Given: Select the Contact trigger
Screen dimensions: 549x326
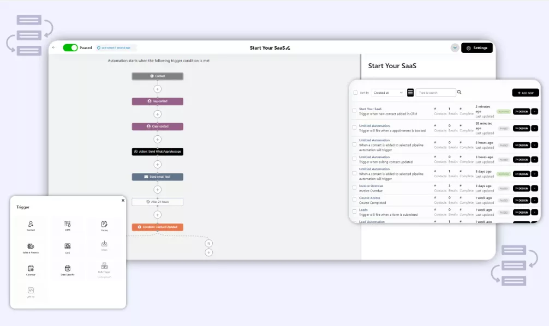Looking at the screenshot, I should (x=31, y=225).
